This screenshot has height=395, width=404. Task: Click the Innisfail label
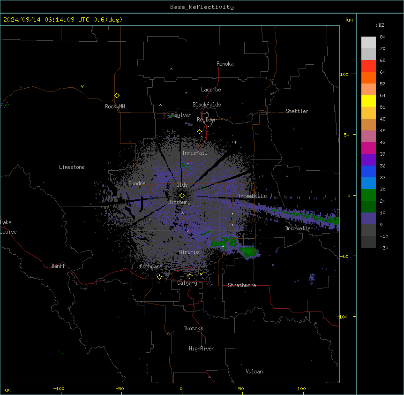pos(195,153)
